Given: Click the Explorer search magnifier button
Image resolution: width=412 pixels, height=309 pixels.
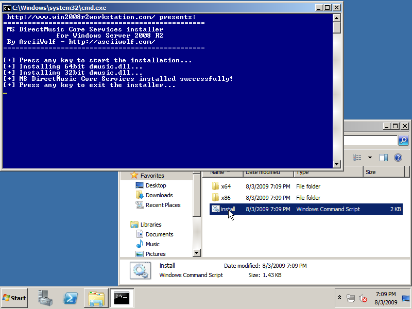Looking at the screenshot, I should (x=403, y=141).
